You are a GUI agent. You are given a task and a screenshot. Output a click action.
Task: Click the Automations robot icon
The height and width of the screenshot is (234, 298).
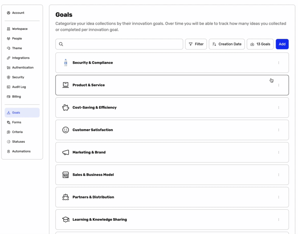[x=9, y=151]
